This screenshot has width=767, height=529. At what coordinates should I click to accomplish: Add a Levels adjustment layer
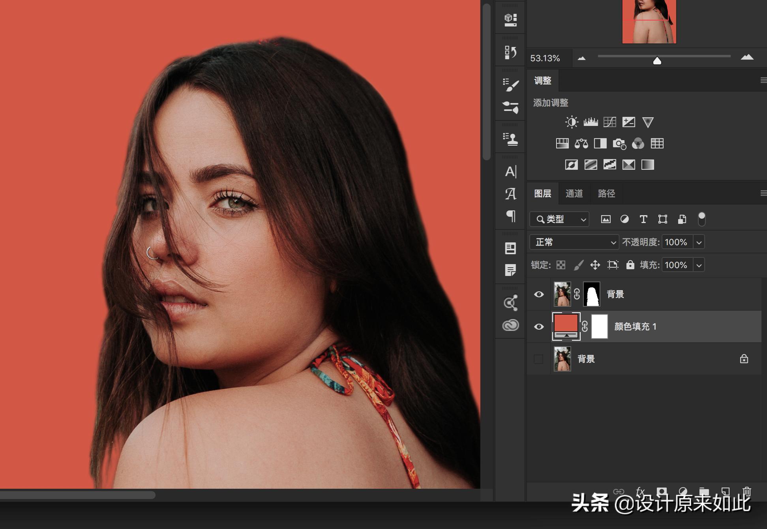tap(591, 122)
